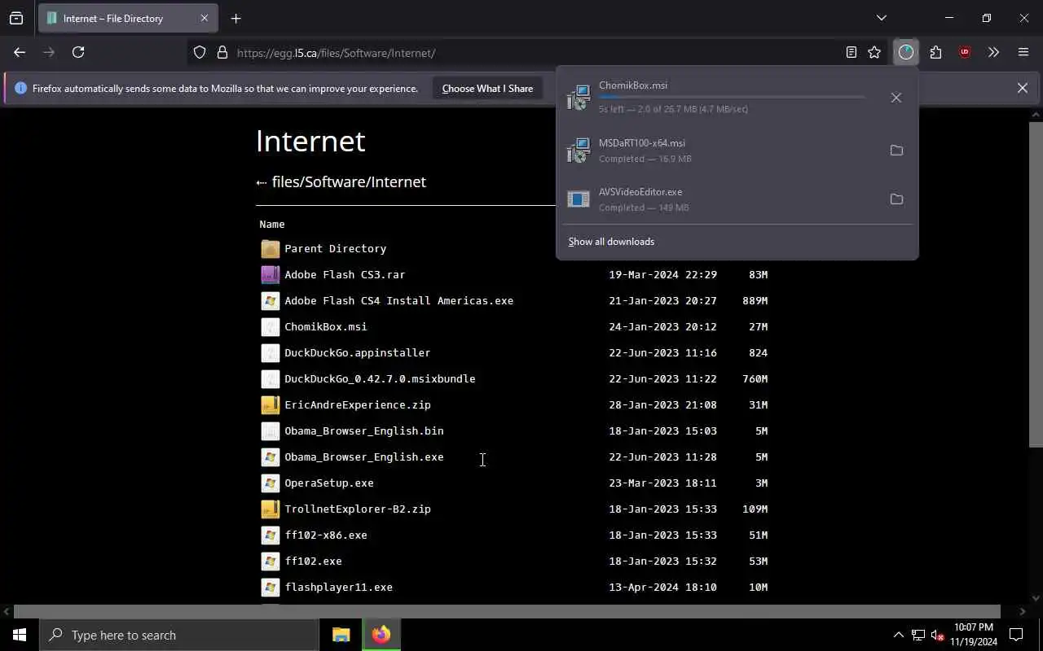Screen dimensions: 1043x651
Task: Download TrollnetExplorer-B2.zip
Action: pyautogui.click(x=358, y=509)
